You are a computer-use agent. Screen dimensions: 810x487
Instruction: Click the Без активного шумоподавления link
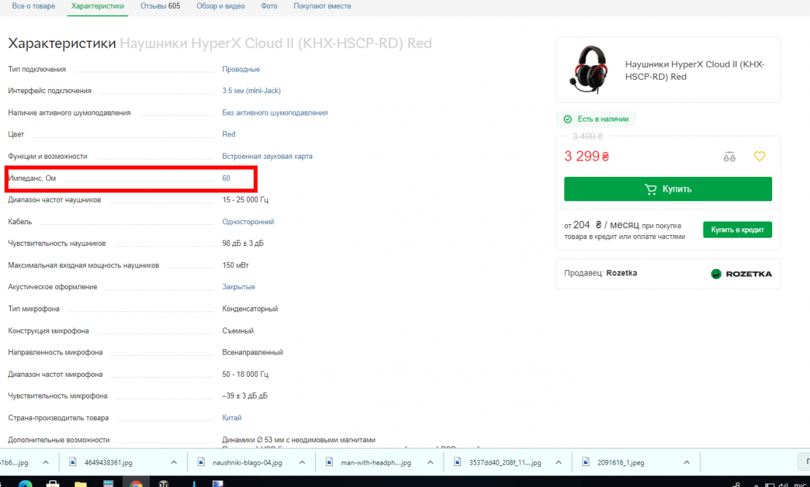[x=275, y=113]
